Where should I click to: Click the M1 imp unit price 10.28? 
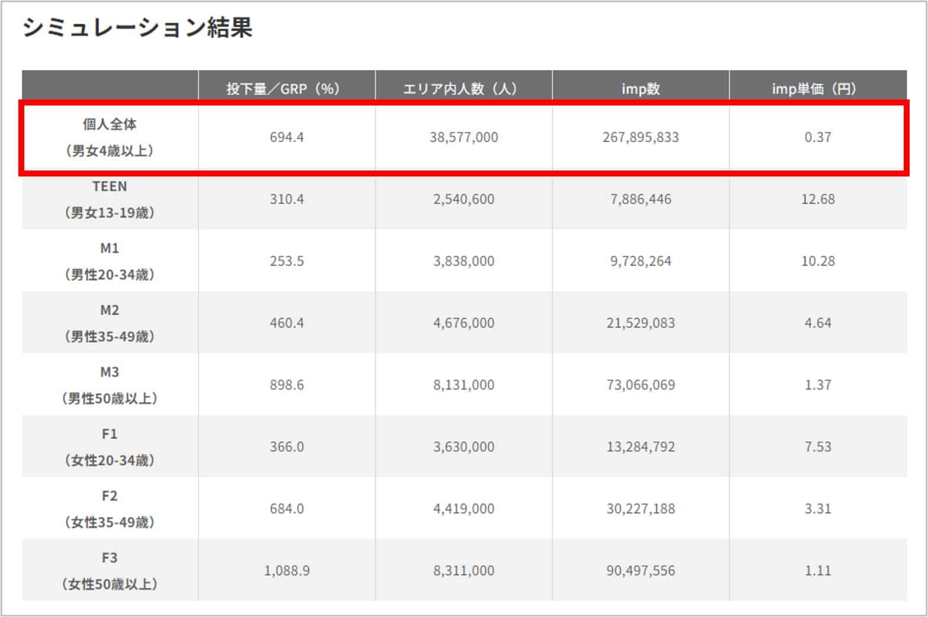coord(817,261)
